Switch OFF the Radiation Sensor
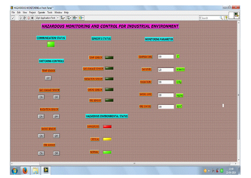Screen dimensions: 251x178 pyautogui.click(x=56, y=116)
